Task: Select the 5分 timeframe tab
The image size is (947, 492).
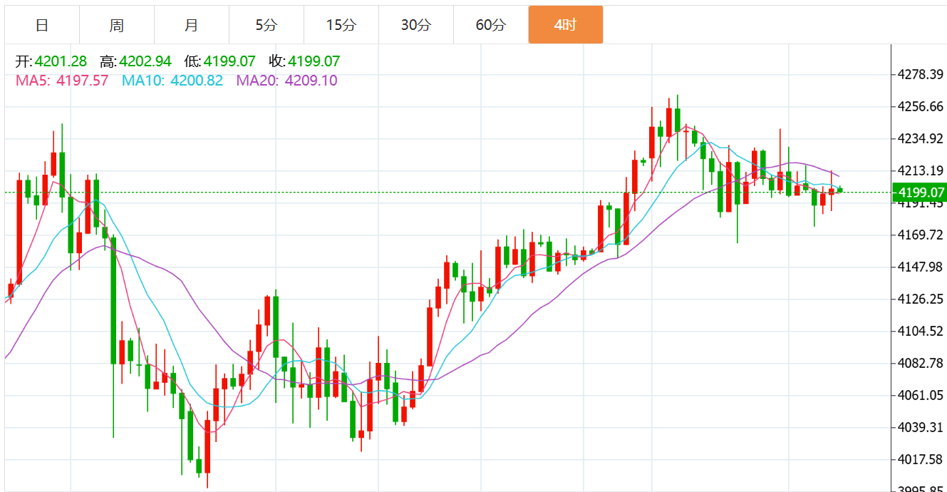Action: point(266,25)
